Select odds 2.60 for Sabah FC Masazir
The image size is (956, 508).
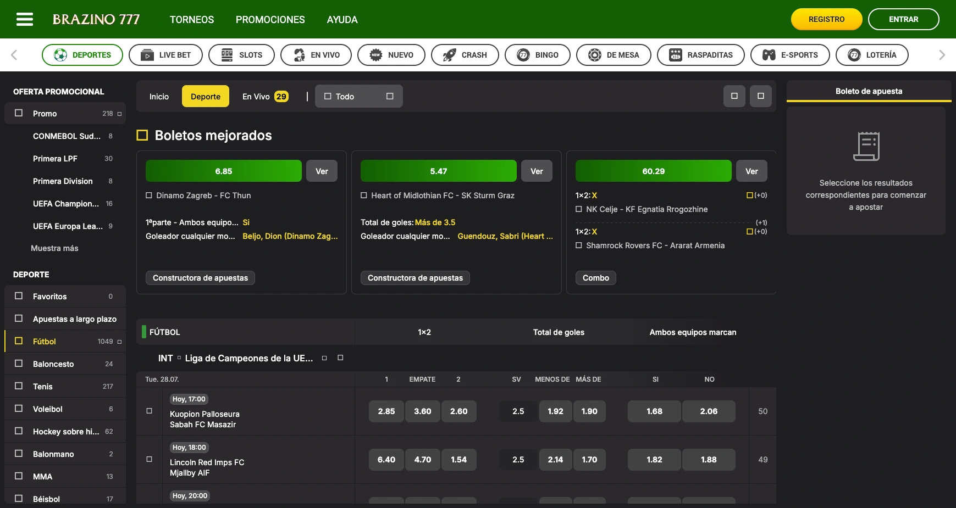tap(459, 411)
